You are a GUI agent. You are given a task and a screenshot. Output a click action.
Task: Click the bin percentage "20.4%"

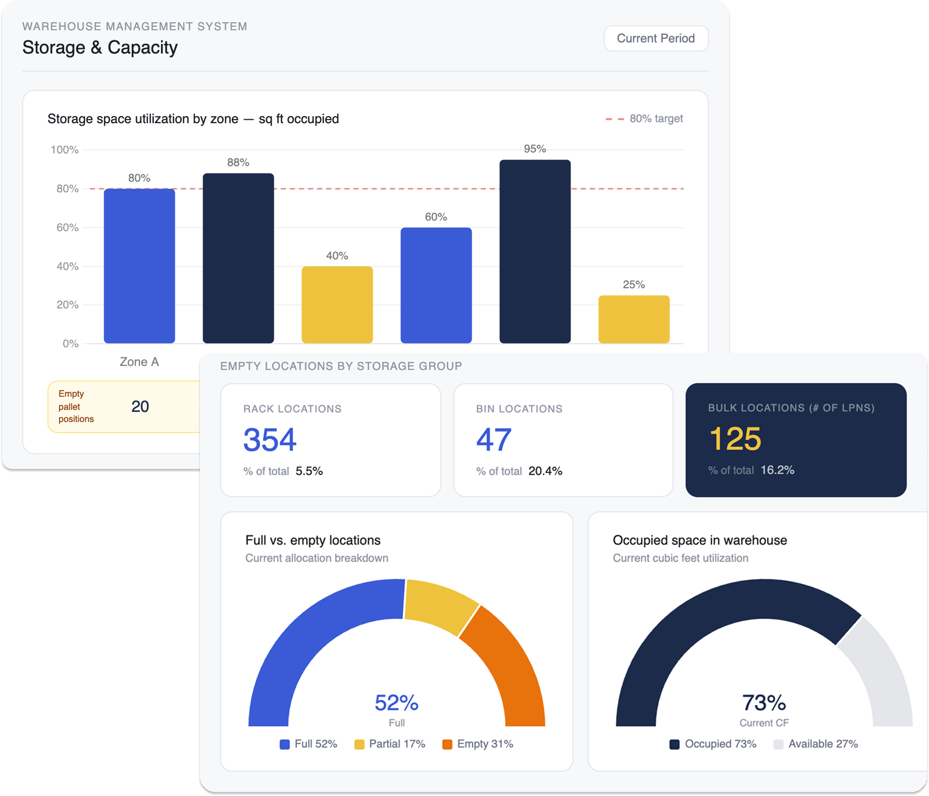pos(545,471)
